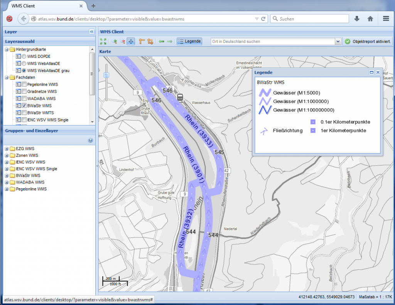
Task: Activate the zoom-out magnifier tool
Action: pos(122,41)
